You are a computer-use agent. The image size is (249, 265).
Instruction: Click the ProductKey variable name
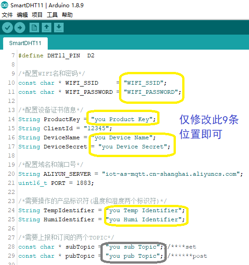[62, 119]
